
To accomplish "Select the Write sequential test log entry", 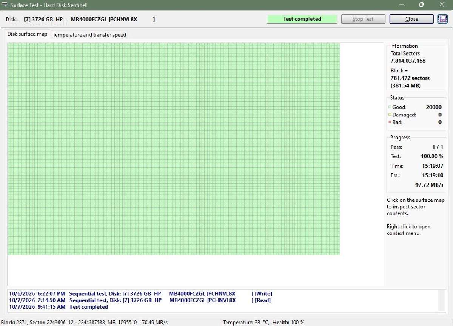I will coord(140,294).
